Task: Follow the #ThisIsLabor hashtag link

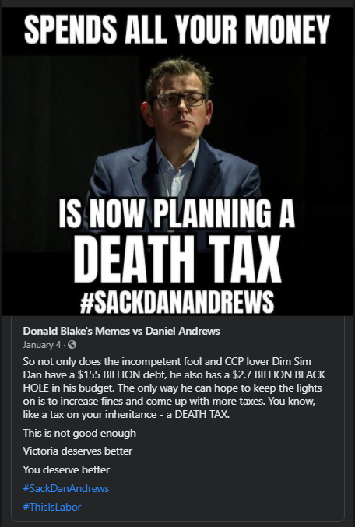Action: click(52, 507)
